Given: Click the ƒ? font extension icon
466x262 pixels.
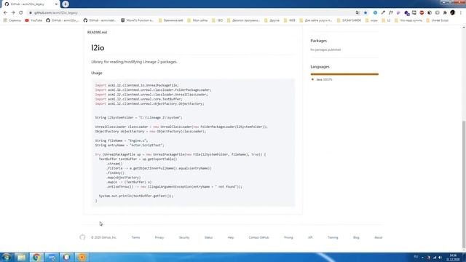Looking at the screenshot, I should pyautogui.click(x=391, y=13).
